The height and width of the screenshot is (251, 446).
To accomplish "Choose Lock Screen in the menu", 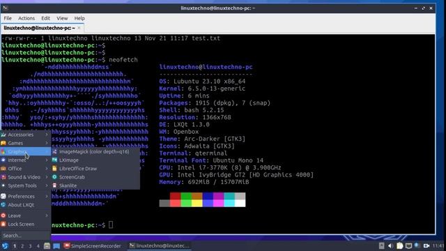I will tap(25, 225).
